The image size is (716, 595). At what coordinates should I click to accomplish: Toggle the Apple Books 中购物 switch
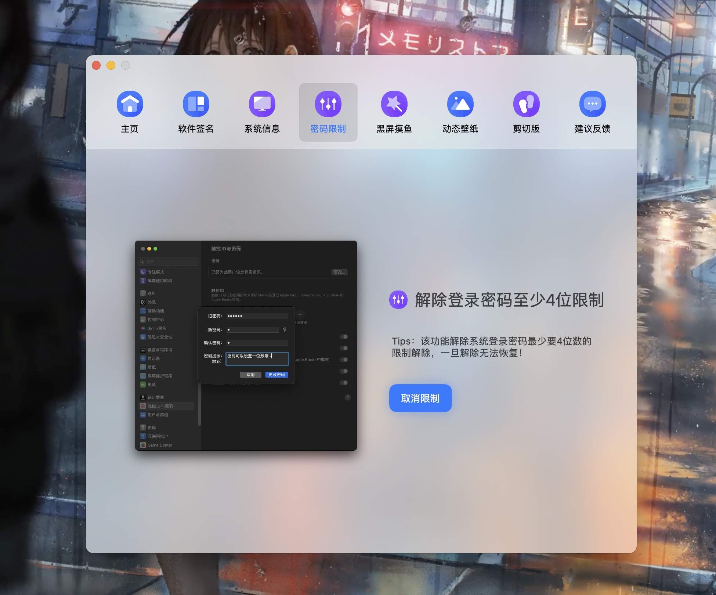coord(344,360)
